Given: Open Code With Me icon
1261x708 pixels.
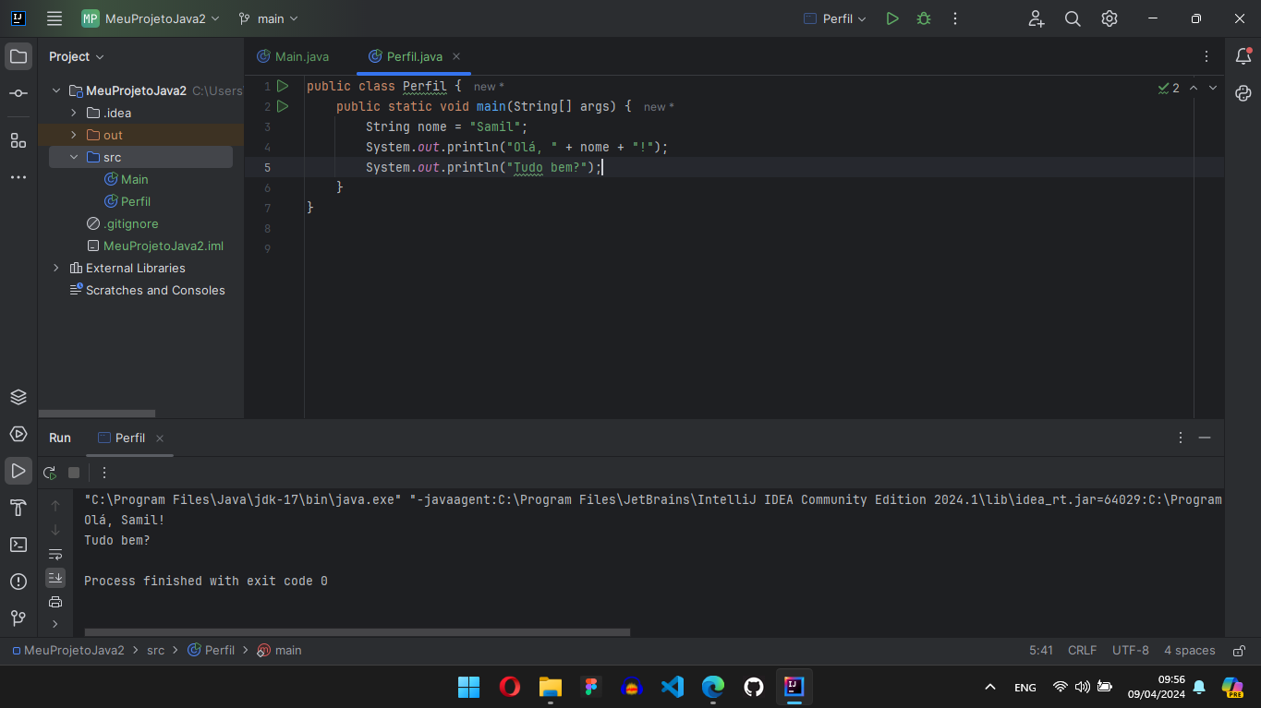Looking at the screenshot, I should tap(1036, 18).
